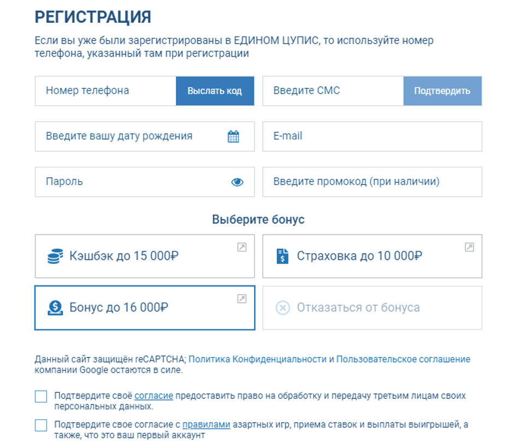Image resolution: width=514 pixels, height=442 pixels.
Task: Click the Выслать код button
Action: tap(215, 91)
